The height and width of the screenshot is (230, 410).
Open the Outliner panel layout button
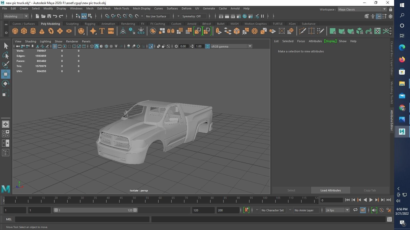6,153
